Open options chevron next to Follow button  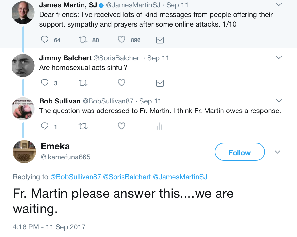277,152
